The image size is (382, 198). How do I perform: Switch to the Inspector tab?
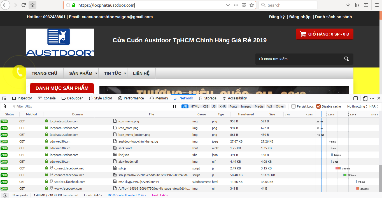(x=22, y=98)
